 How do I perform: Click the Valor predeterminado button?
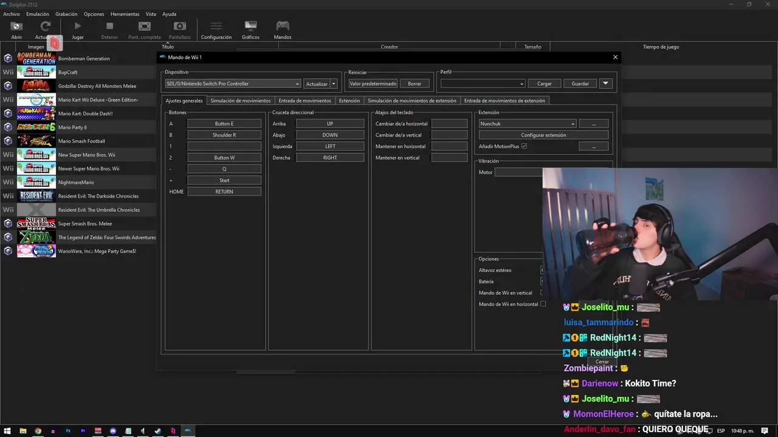(373, 84)
